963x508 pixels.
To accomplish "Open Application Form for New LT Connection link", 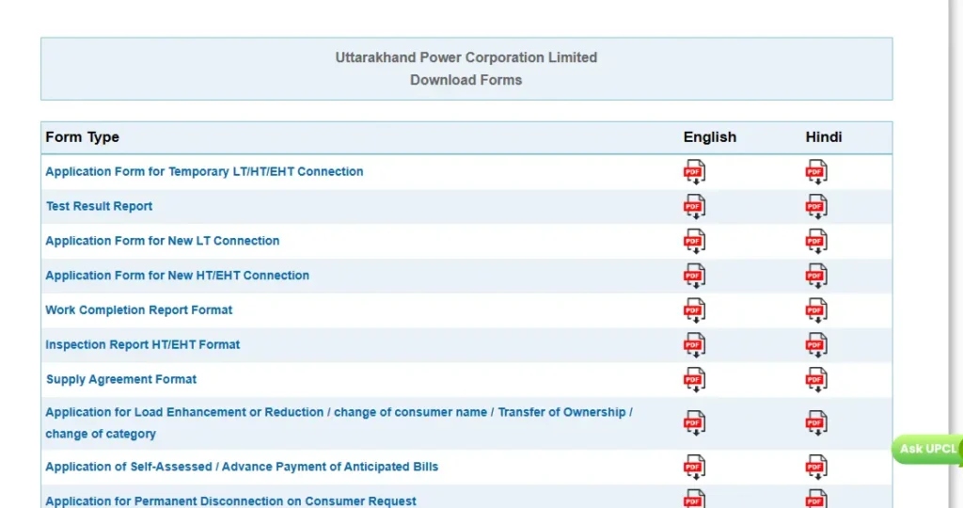I will [162, 241].
